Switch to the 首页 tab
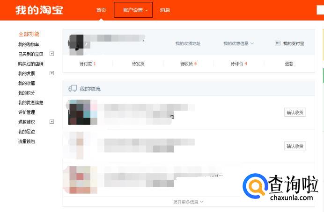Viewport: 324px width, 212px height. tap(101, 10)
